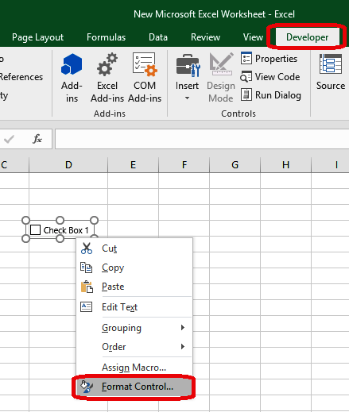Screen dimensions: 349x412
Task: Switch to the View tab
Action: coord(253,37)
